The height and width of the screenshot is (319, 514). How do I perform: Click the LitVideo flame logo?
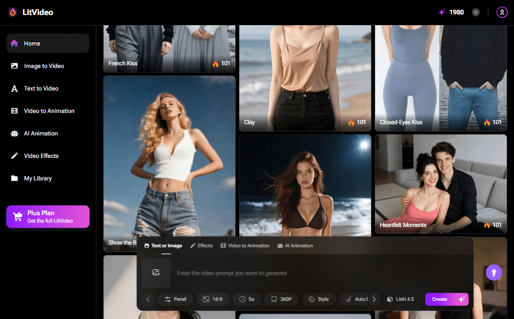12,12
